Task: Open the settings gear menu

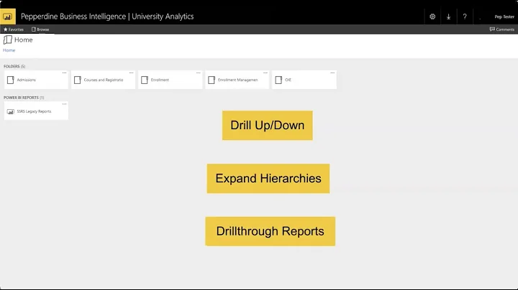Action: (x=432, y=17)
